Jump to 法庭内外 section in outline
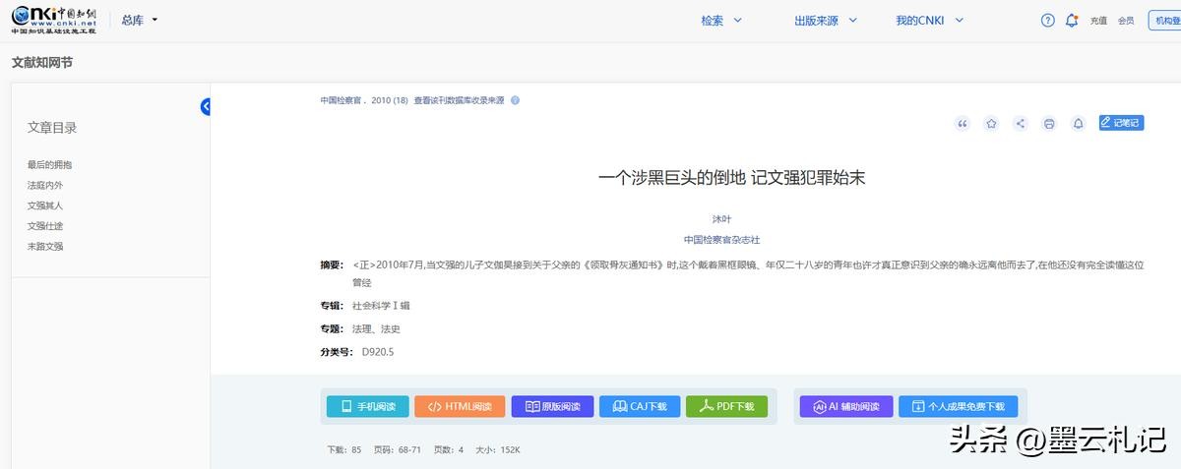The image size is (1181, 469). [45, 185]
